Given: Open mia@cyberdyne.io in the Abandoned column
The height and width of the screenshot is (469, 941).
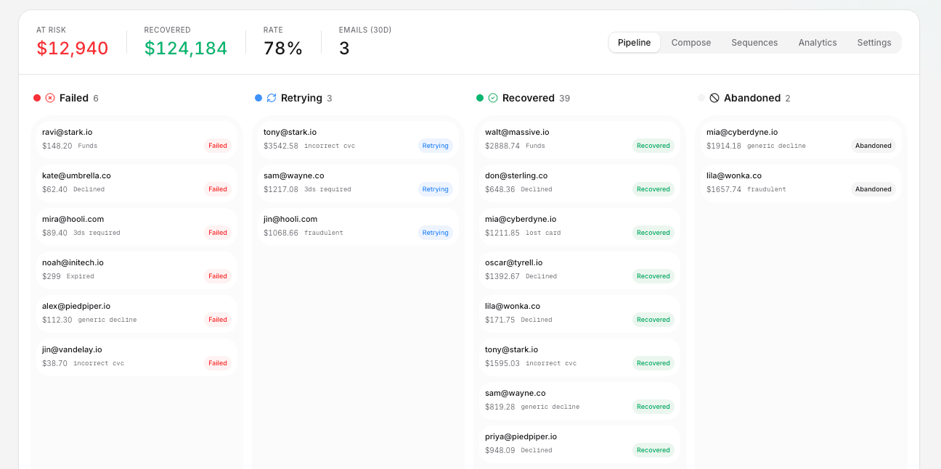Looking at the screenshot, I should point(801,139).
